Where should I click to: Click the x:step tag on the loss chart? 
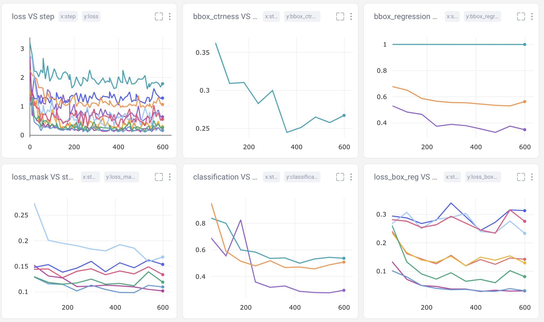[68, 16]
